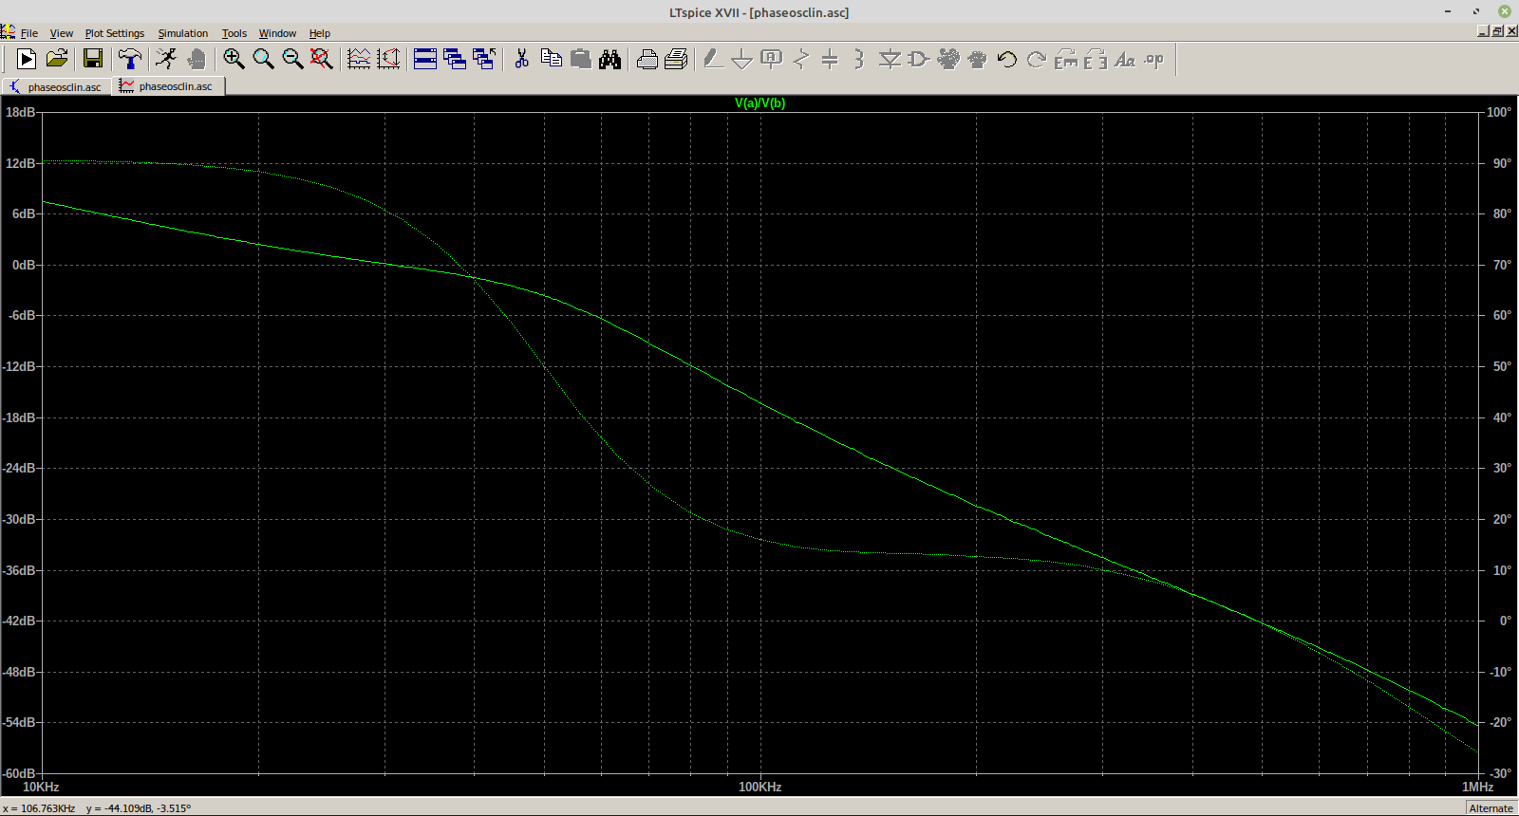Click the Undo arrow icon
Image resolution: width=1519 pixels, height=816 pixels.
coord(1007,59)
